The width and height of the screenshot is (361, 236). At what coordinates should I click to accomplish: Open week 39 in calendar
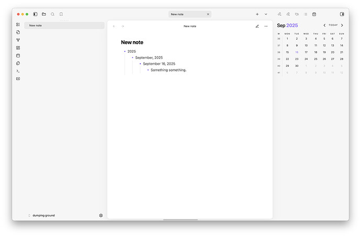tap(279, 59)
